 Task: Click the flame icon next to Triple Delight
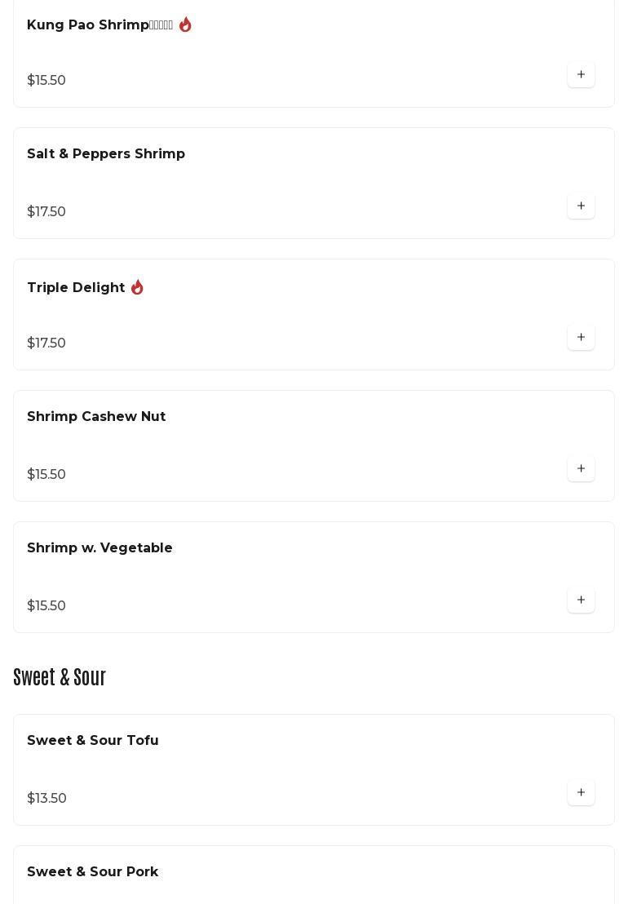(137, 288)
